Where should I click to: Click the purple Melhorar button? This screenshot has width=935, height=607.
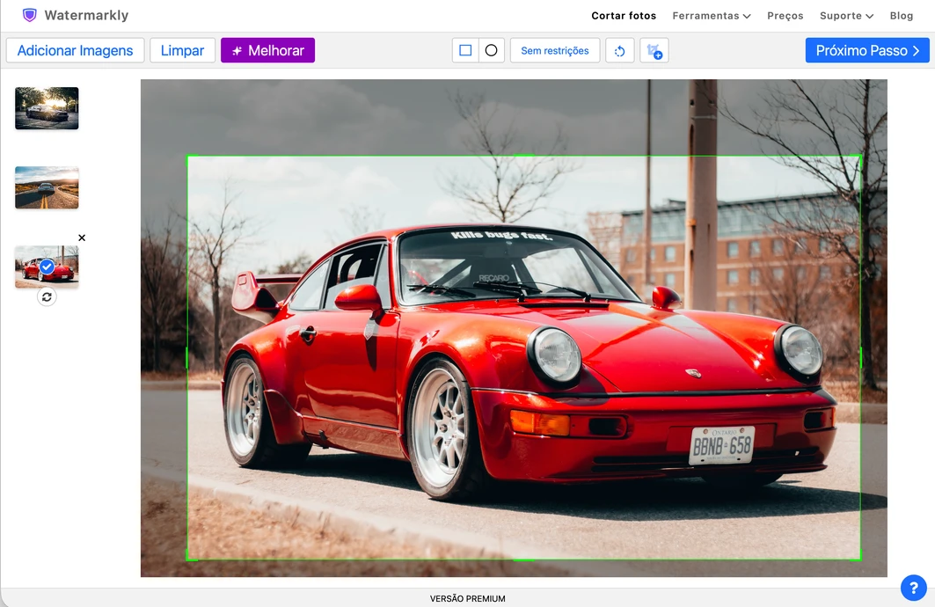coord(267,51)
